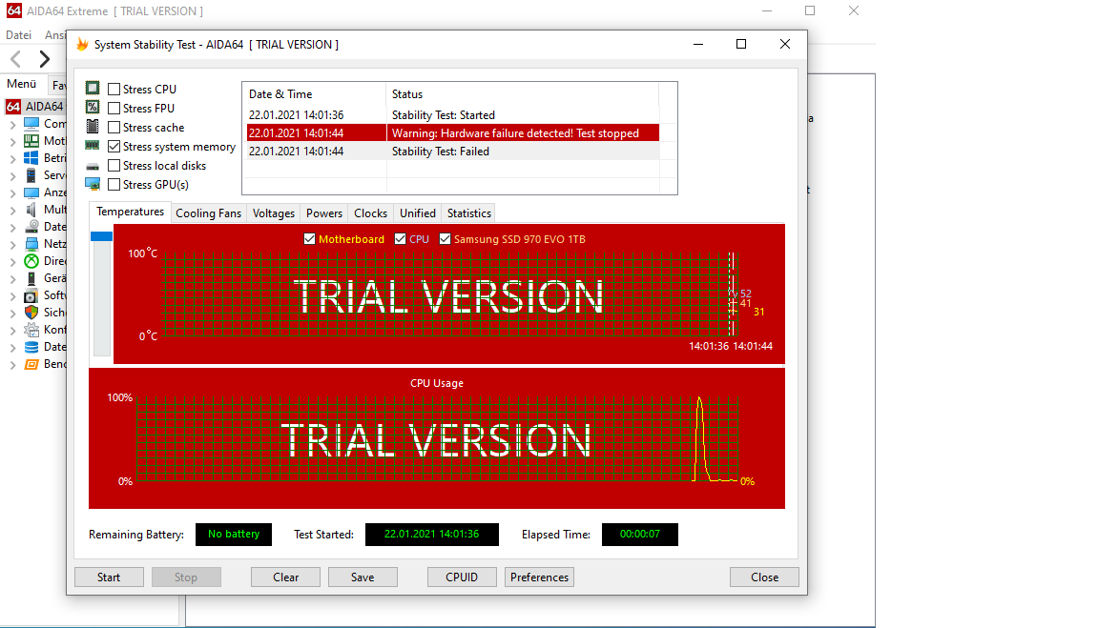Click the speaker icon next to Mult tree item

[x=31, y=210]
